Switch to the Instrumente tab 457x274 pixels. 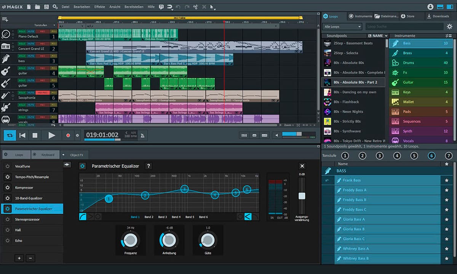pos(360,16)
